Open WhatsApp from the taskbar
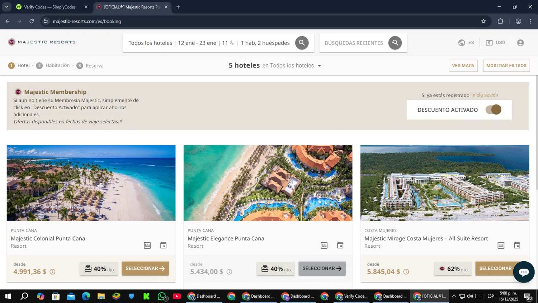 [x=162, y=296]
